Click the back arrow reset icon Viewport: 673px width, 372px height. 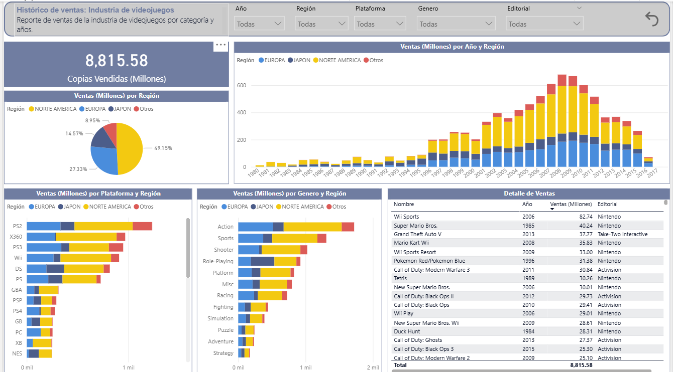(651, 19)
